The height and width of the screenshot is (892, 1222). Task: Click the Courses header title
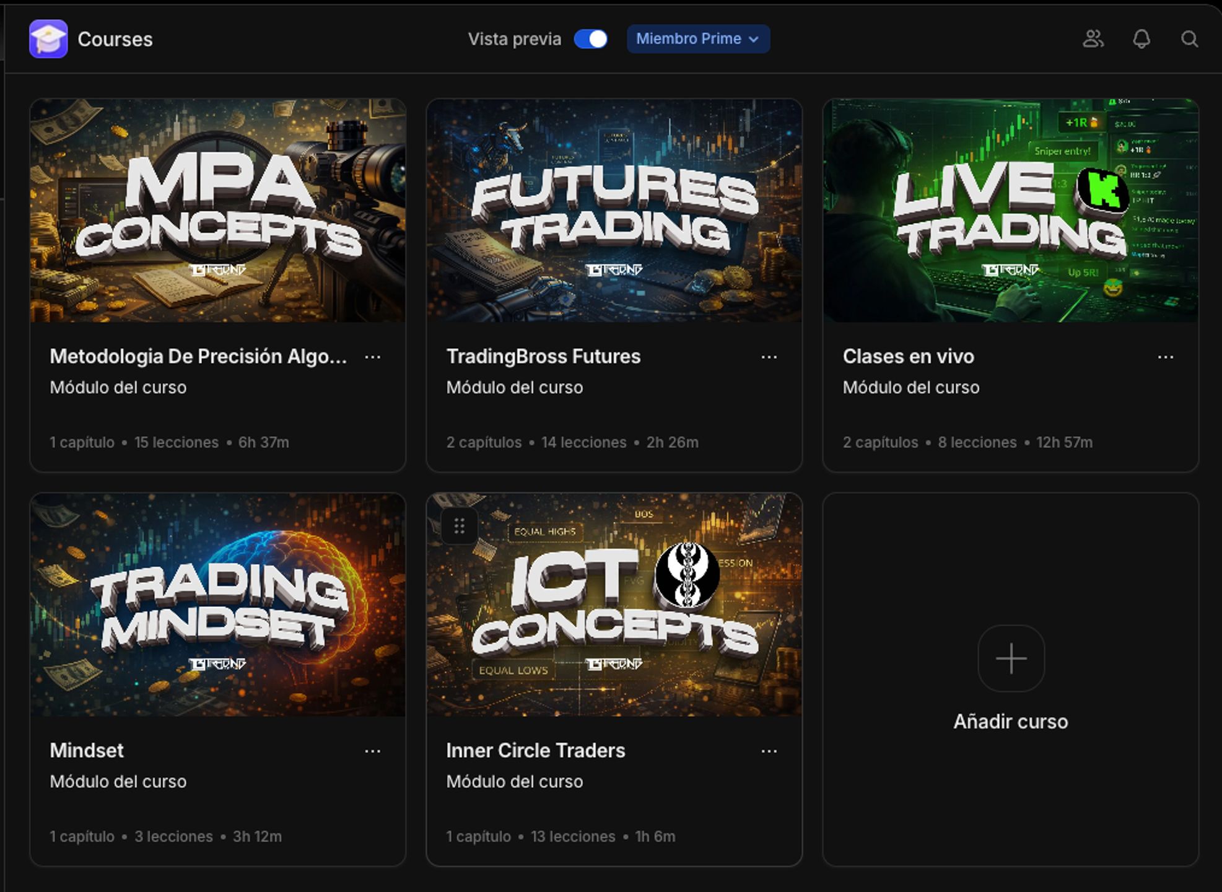(x=115, y=39)
